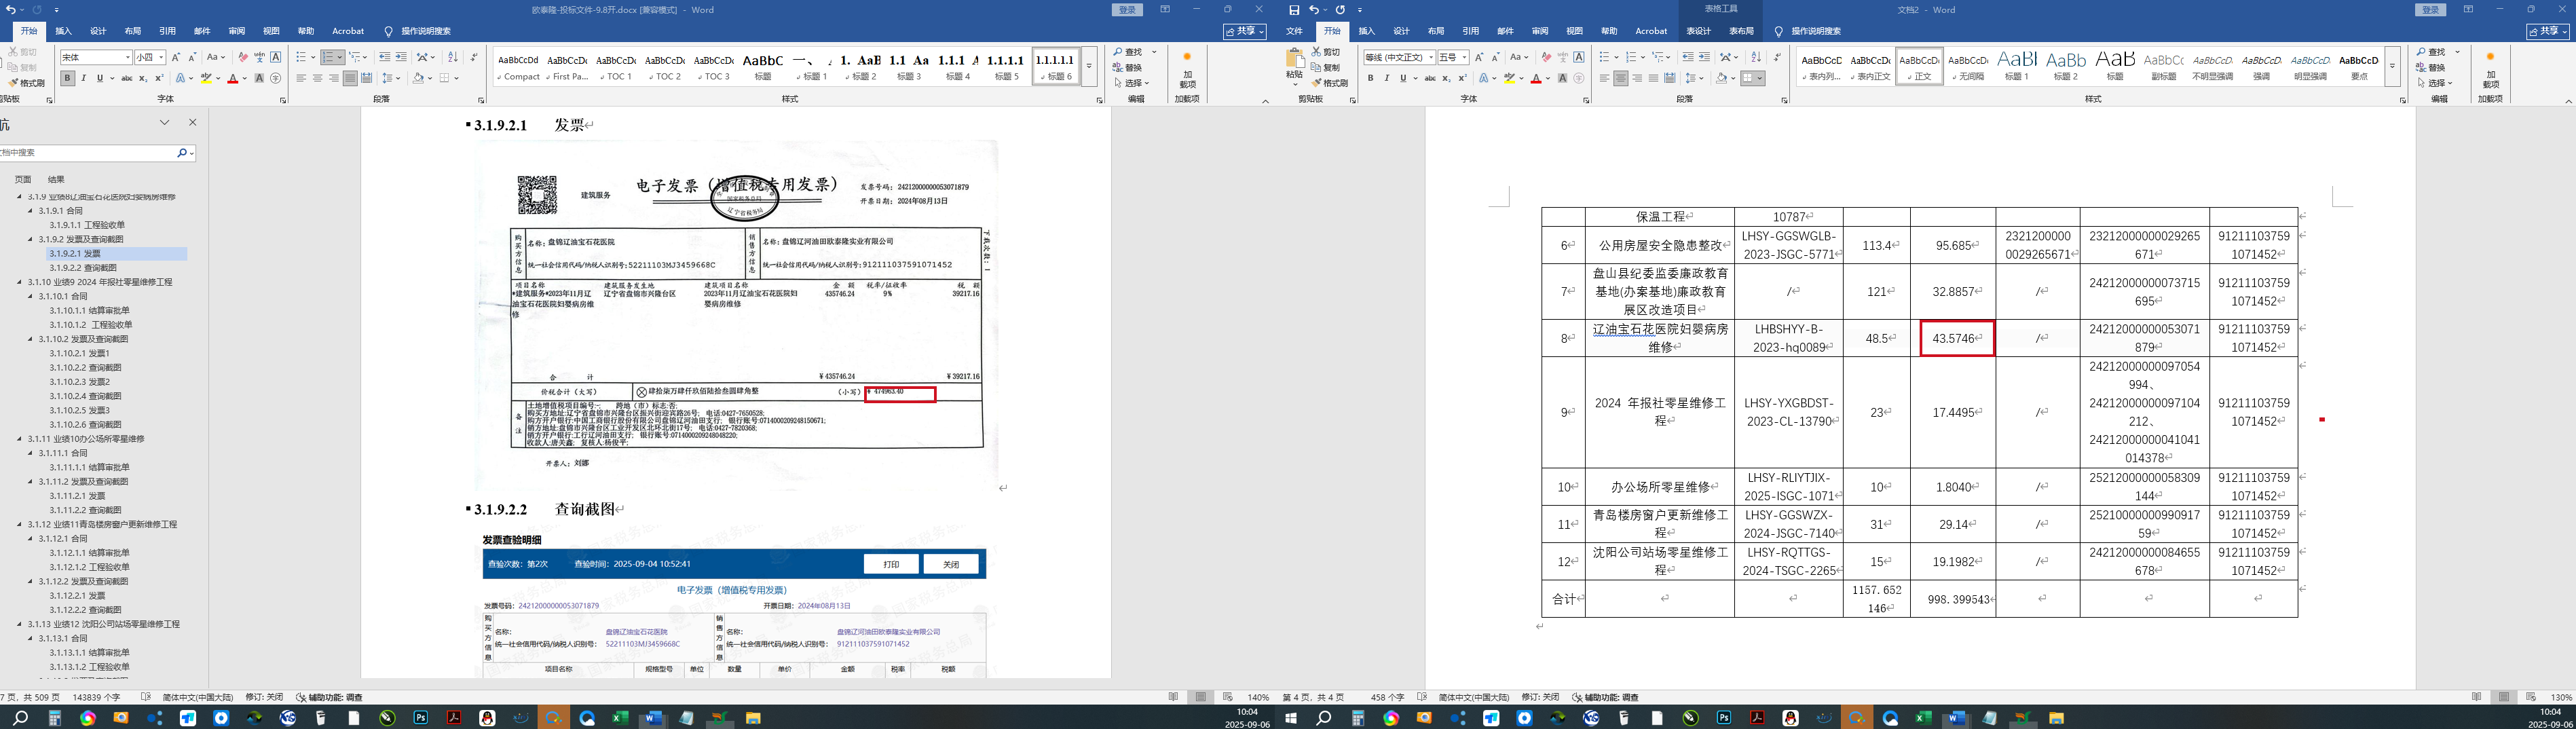The image size is (2576, 729).
Task: Click Format Painter (格式刷) in the 欧泰隆 window
Action: click(x=27, y=83)
